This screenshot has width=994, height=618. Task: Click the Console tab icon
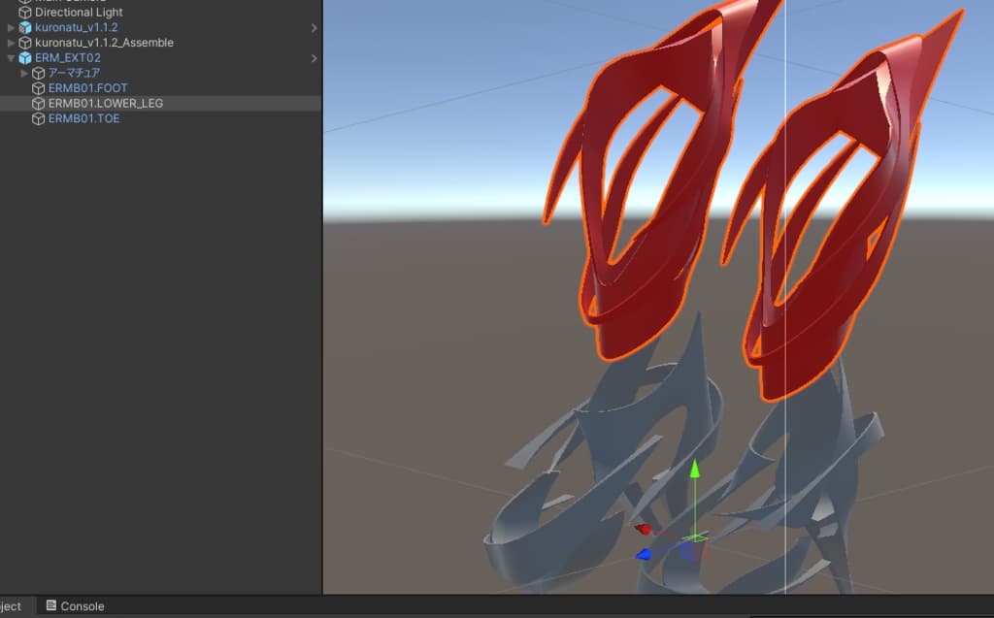click(x=51, y=605)
